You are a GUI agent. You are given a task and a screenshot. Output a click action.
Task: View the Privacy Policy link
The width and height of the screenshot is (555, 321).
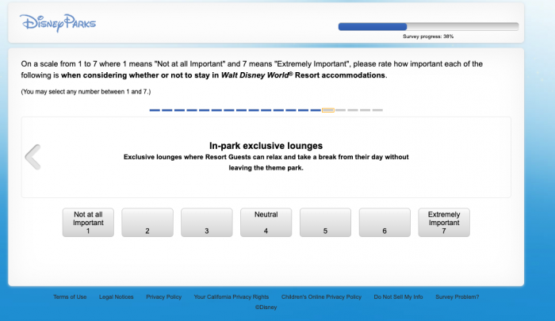pos(163,296)
